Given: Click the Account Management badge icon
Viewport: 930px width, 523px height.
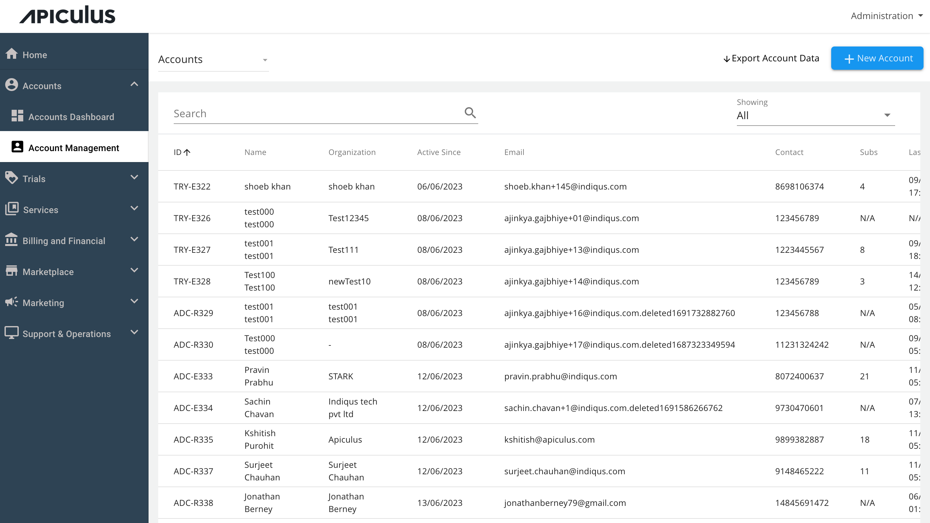Looking at the screenshot, I should 17,147.
